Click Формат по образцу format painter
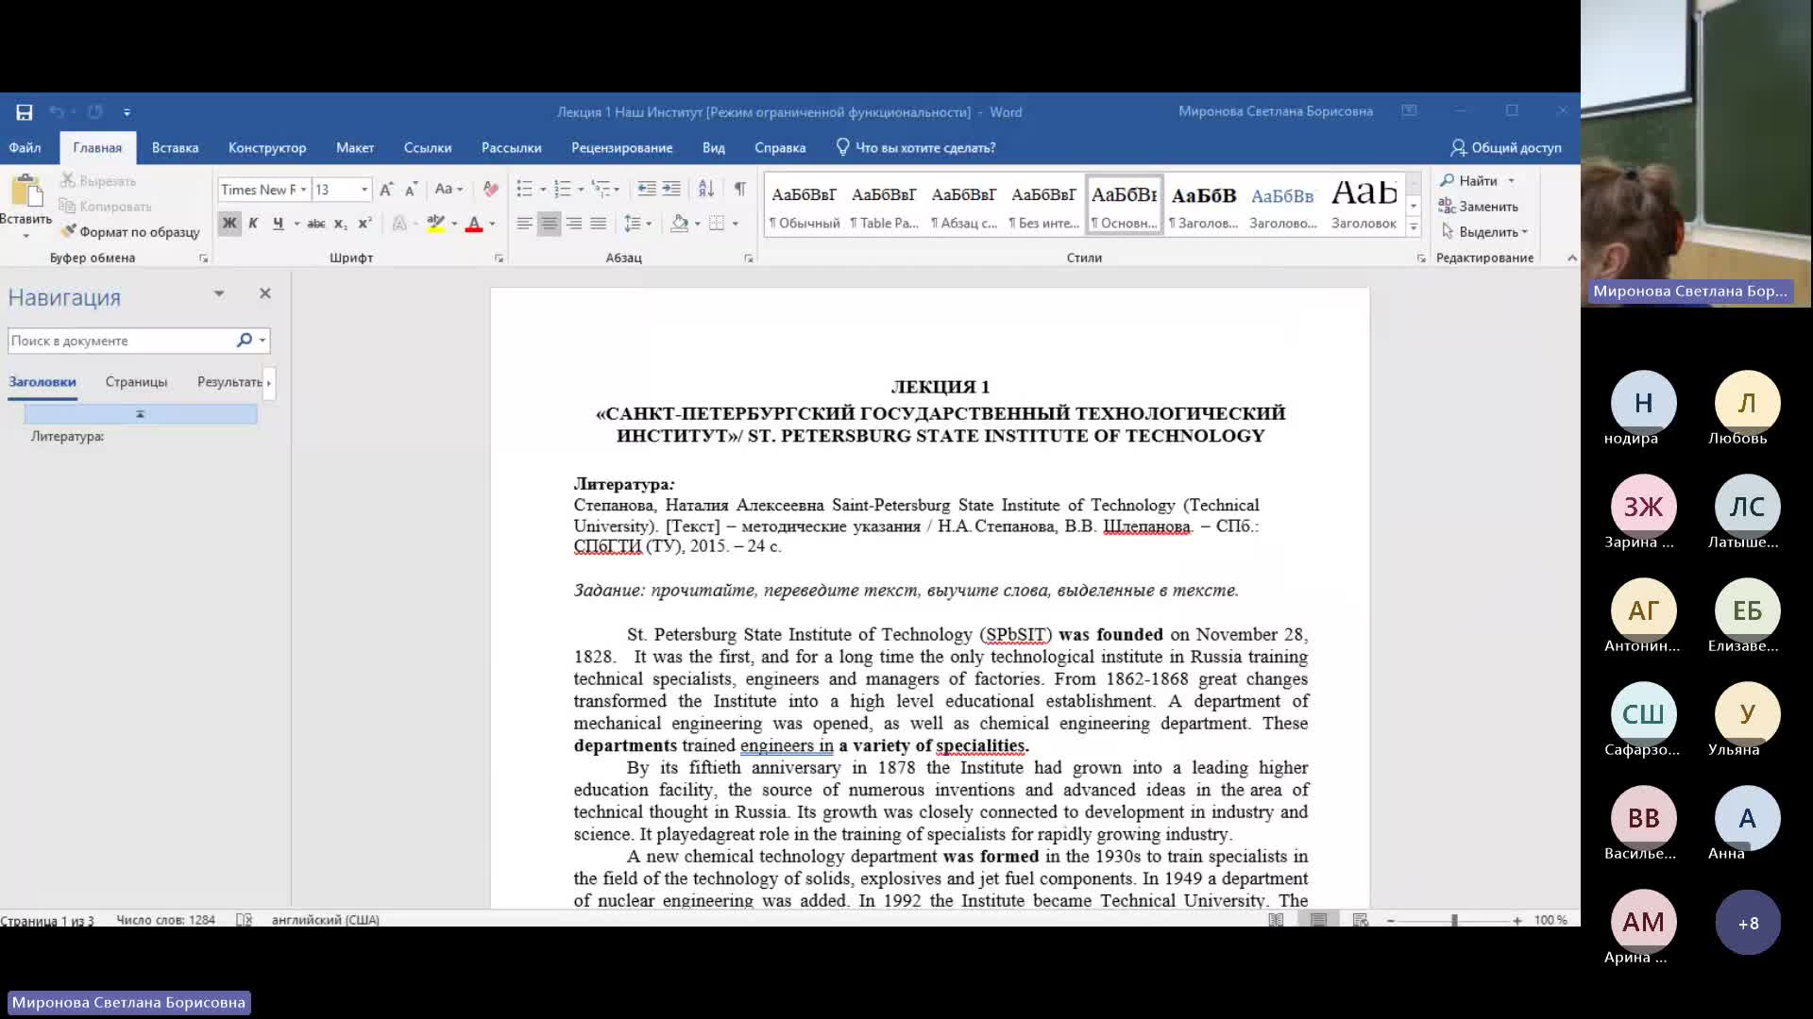Viewport: 1813px width, 1019px height. (130, 232)
